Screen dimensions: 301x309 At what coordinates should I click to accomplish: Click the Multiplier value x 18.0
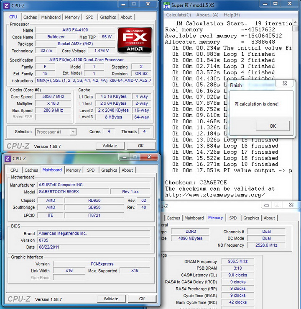53,103
